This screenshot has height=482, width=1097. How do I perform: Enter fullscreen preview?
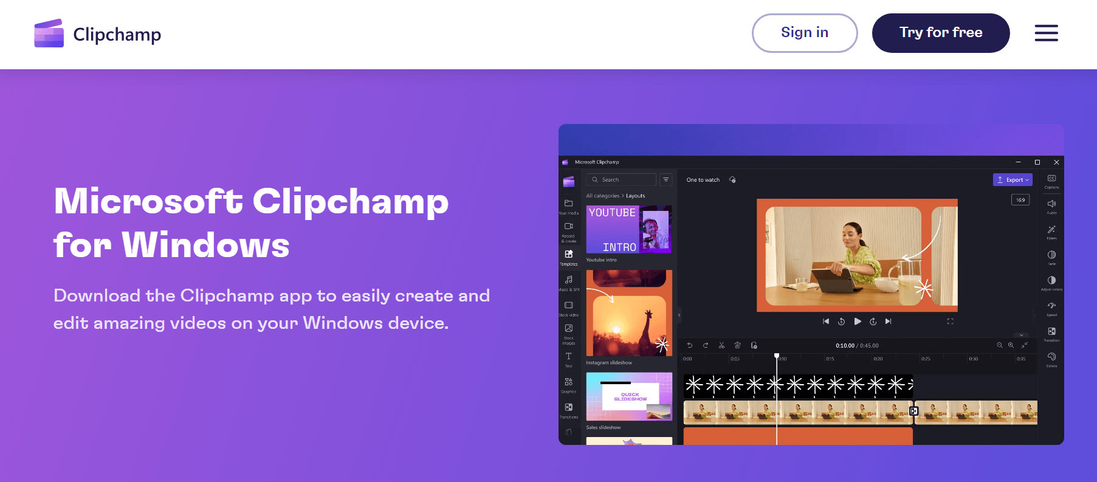click(951, 322)
